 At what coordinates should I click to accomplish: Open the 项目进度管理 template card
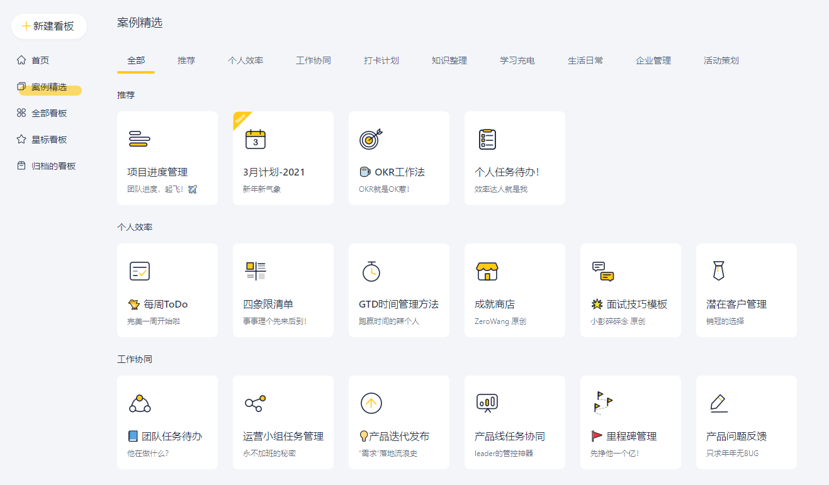[167, 159]
